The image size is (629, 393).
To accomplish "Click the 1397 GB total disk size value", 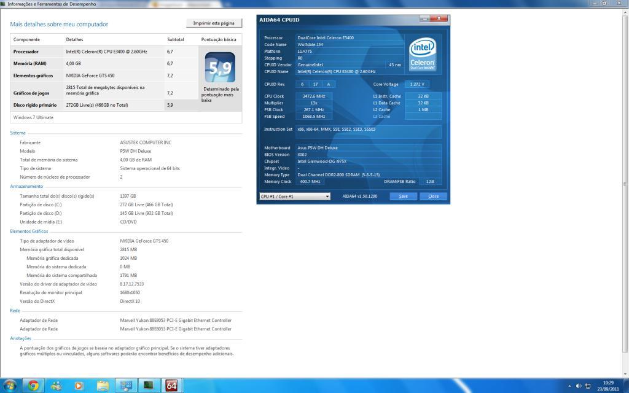I will point(128,196).
